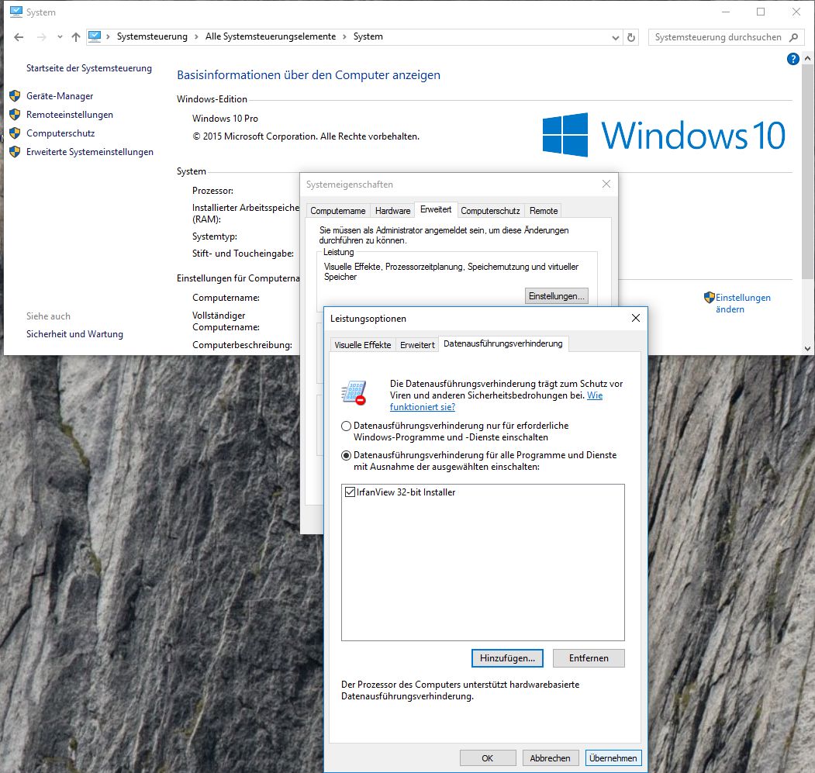Click the Entfernen button
This screenshot has width=815, height=773.
point(589,658)
